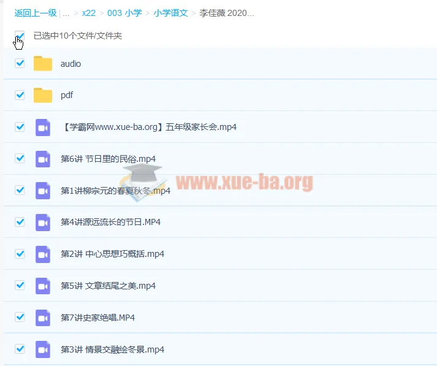Click the audio folder icon
The image size is (437, 366).
click(43, 64)
